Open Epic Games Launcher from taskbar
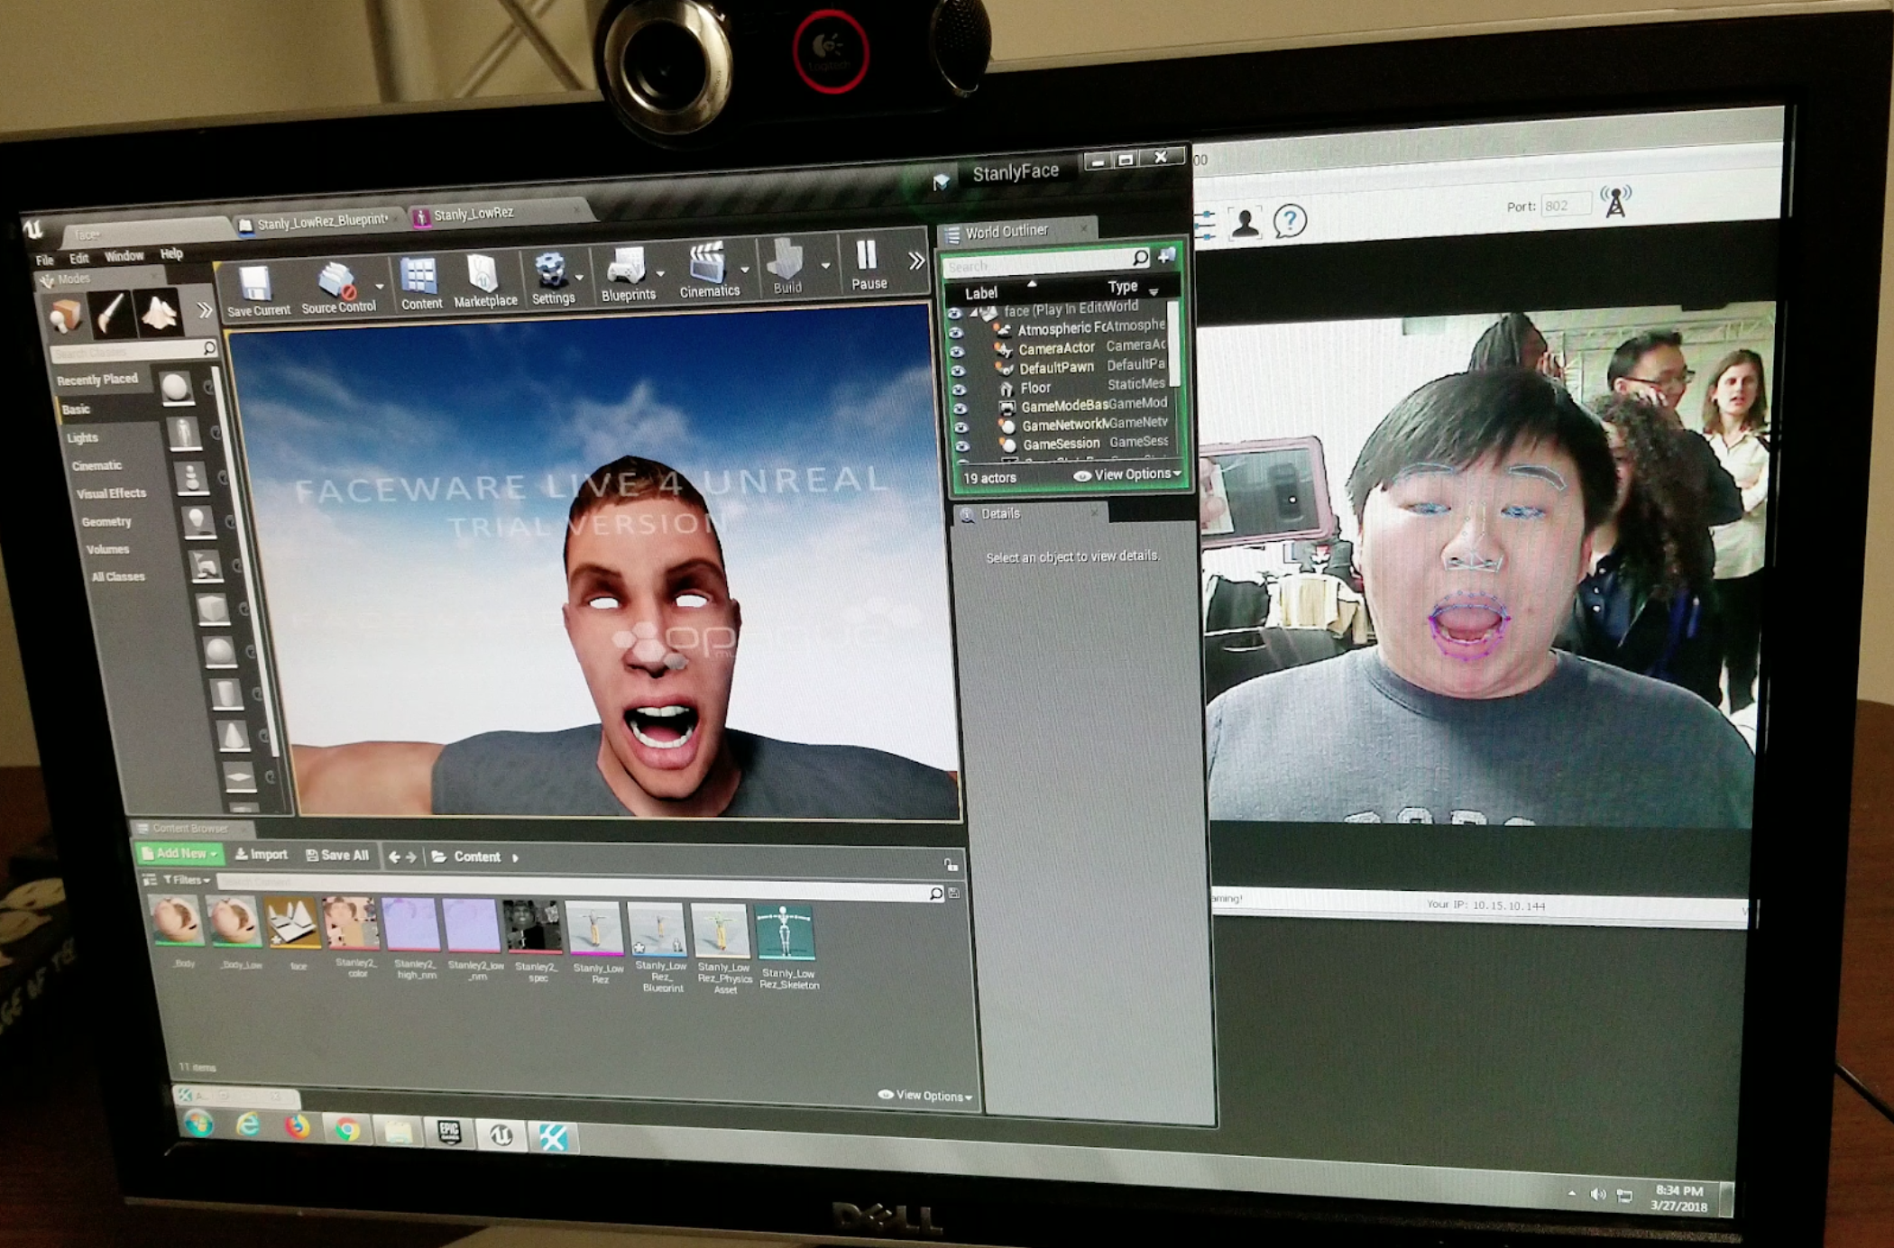The image size is (1894, 1248). [x=449, y=1133]
